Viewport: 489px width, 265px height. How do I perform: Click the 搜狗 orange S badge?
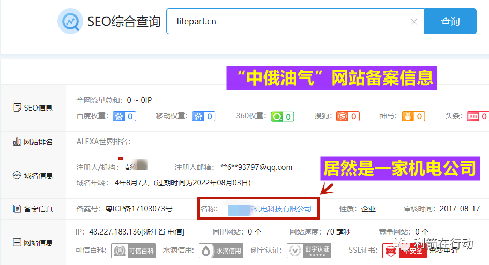click(x=348, y=116)
